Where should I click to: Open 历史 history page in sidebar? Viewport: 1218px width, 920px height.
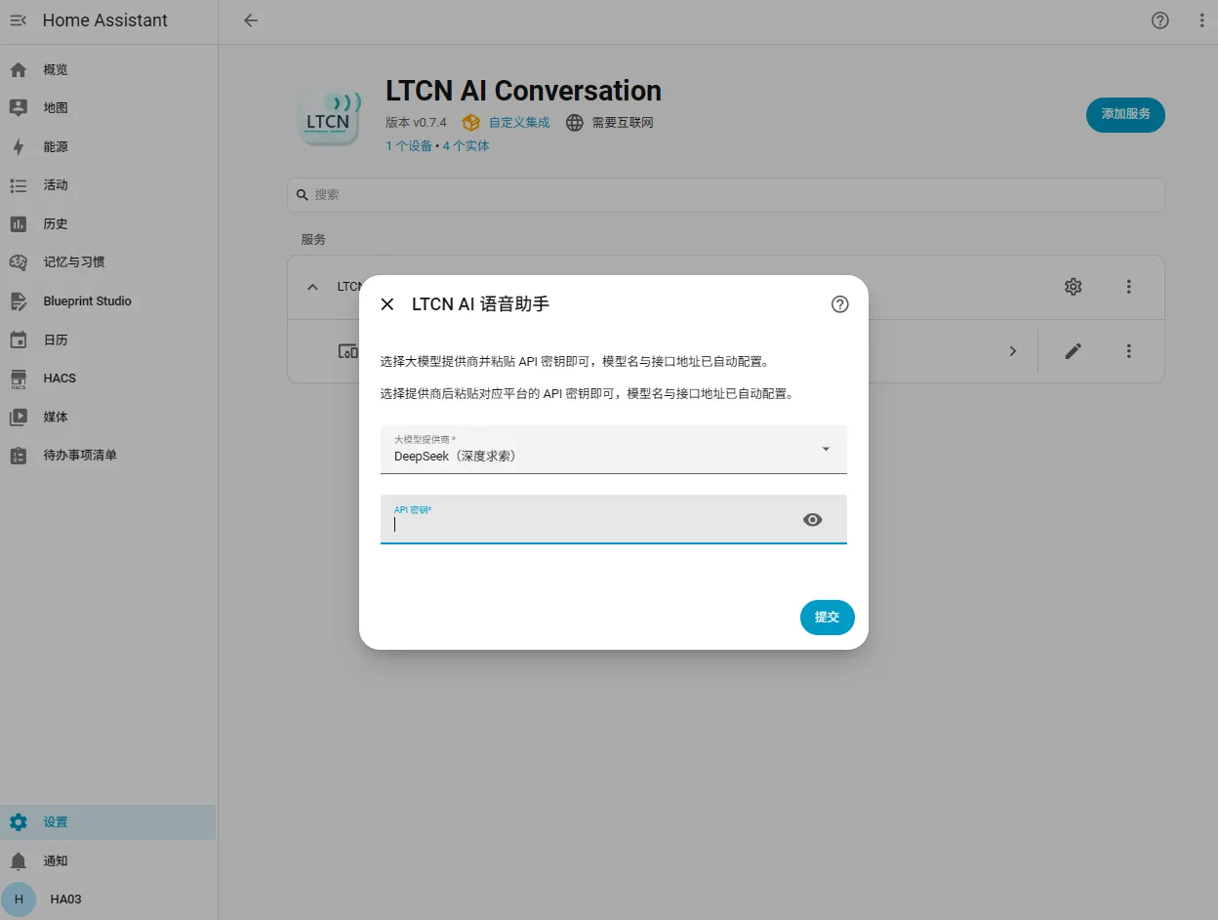108,224
